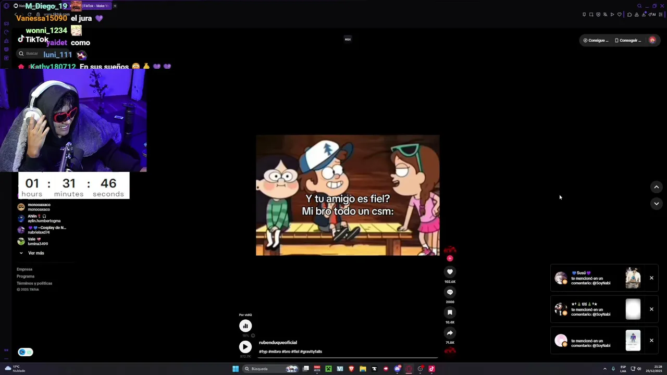Viewport: 667px width, 375px height.
Task: Open the volume speaker tray icon
Action: [x=639, y=369]
